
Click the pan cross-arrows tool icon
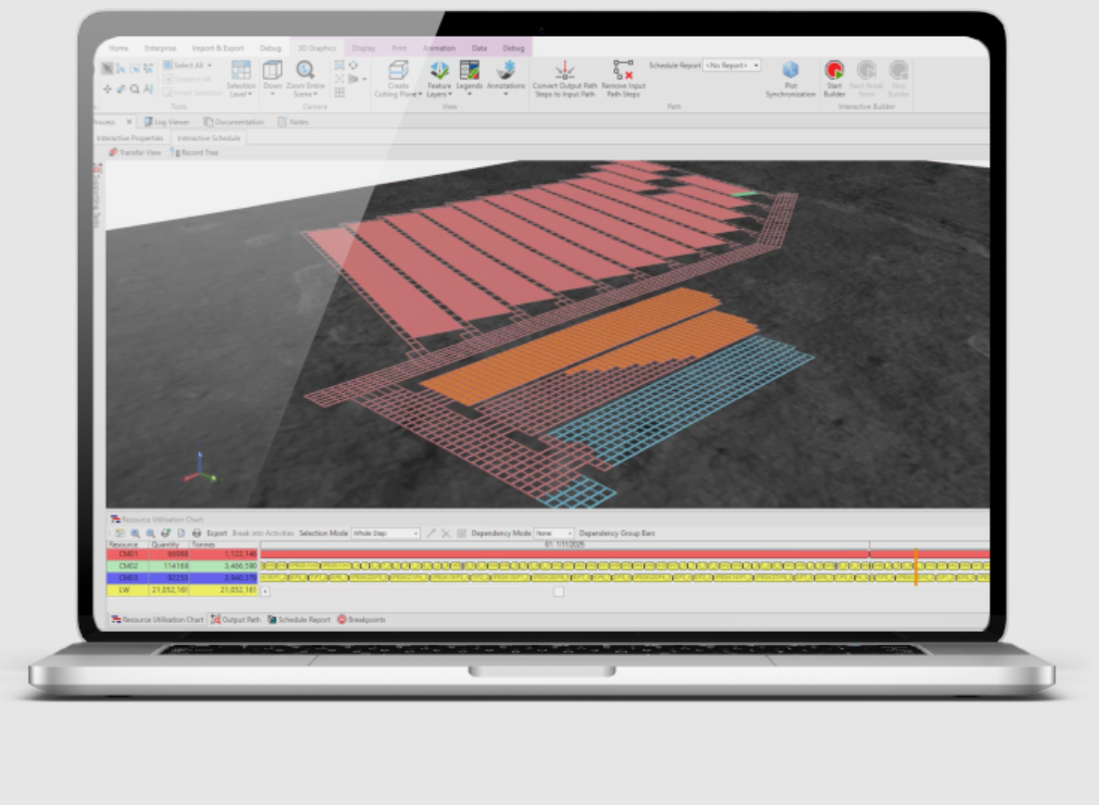click(x=108, y=89)
